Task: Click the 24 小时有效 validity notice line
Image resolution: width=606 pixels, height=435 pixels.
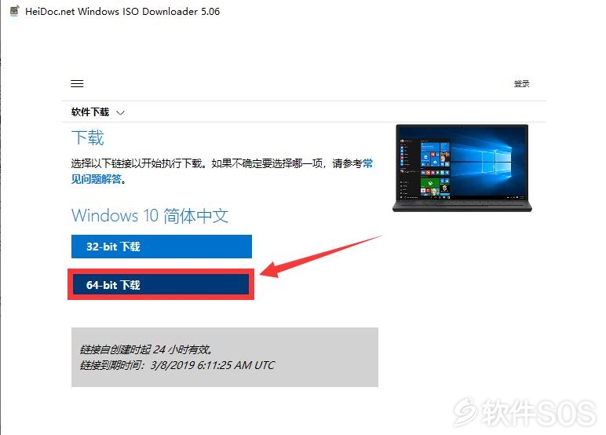Action: tap(146, 349)
